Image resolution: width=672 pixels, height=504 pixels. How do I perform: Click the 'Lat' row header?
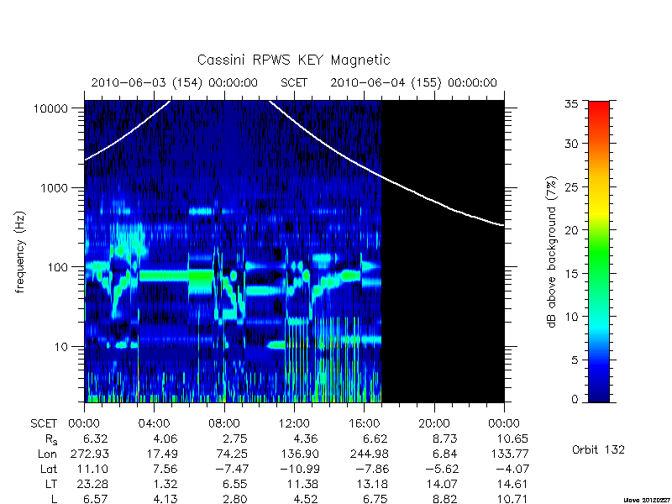coord(49,470)
